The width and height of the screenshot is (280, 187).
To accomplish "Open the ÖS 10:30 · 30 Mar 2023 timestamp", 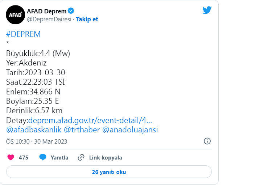I will [37, 141].
